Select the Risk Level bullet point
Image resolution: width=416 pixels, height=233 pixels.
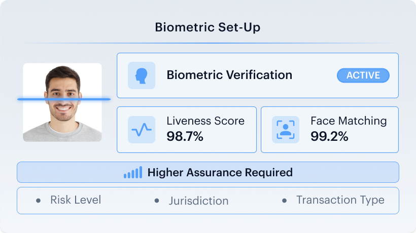coord(38,201)
